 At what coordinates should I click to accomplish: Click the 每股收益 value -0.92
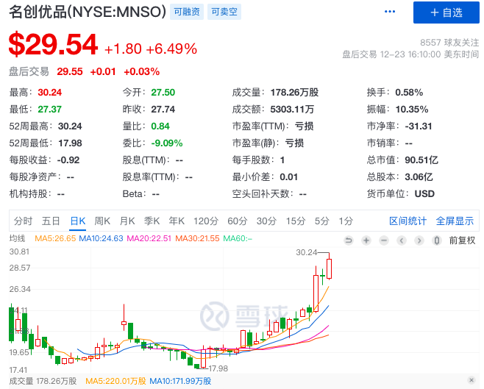tap(68, 160)
